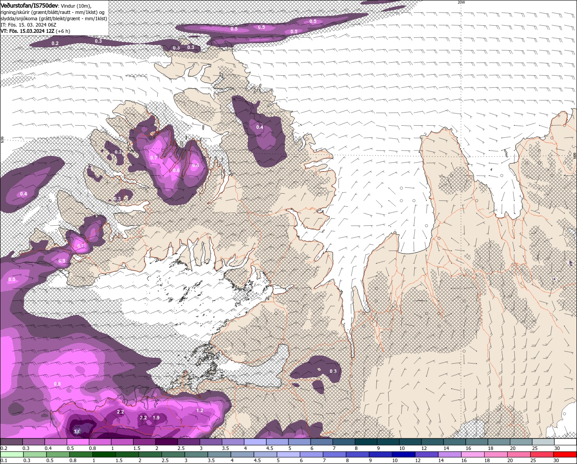Click the bright pink 0.5 snow legend swatch
Image resolution: width=577 pixels, height=464 pixels.
click(78, 442)
